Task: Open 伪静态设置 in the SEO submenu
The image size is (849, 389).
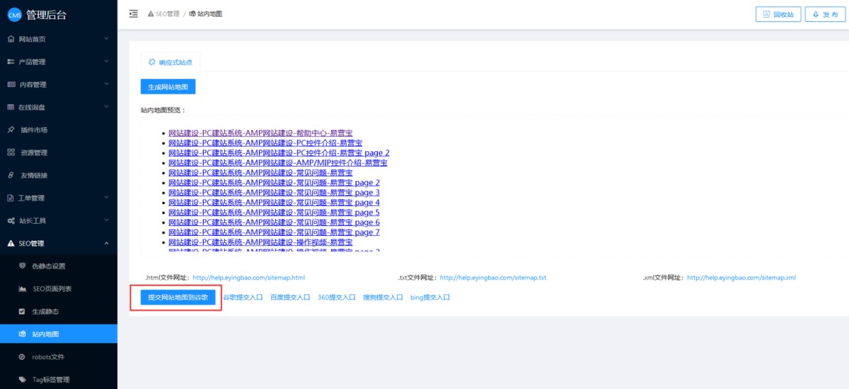Action: coord(59,265)
